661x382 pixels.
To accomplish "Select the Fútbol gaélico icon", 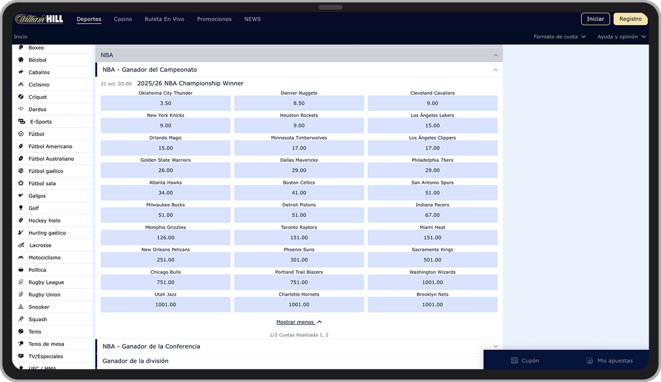I will click(21, 171).
